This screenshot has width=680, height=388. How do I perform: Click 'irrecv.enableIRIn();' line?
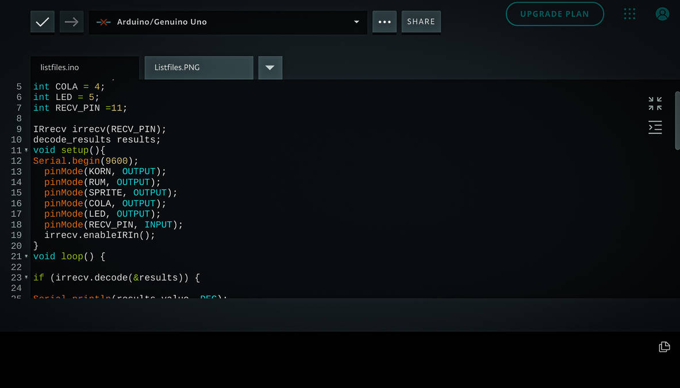point(100,235)
